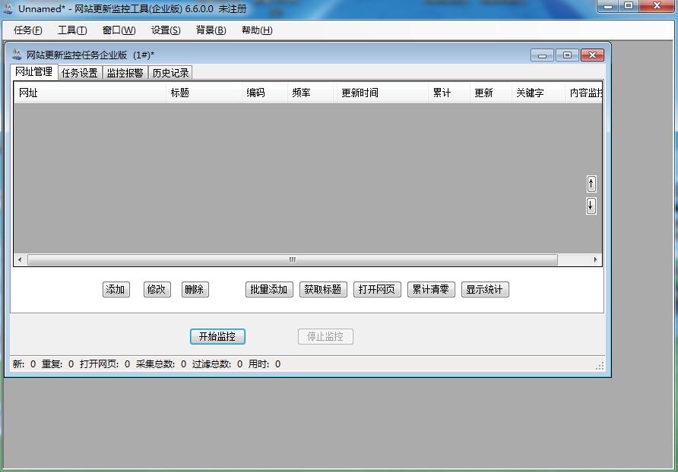Click the 打开网页 button
678x472 pixels.
(376, 289)
